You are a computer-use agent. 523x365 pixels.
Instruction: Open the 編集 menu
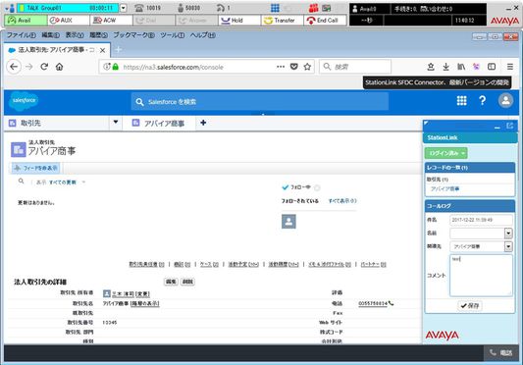51,34
